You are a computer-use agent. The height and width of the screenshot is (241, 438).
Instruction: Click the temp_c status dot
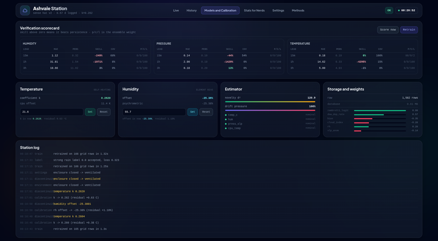226,115
